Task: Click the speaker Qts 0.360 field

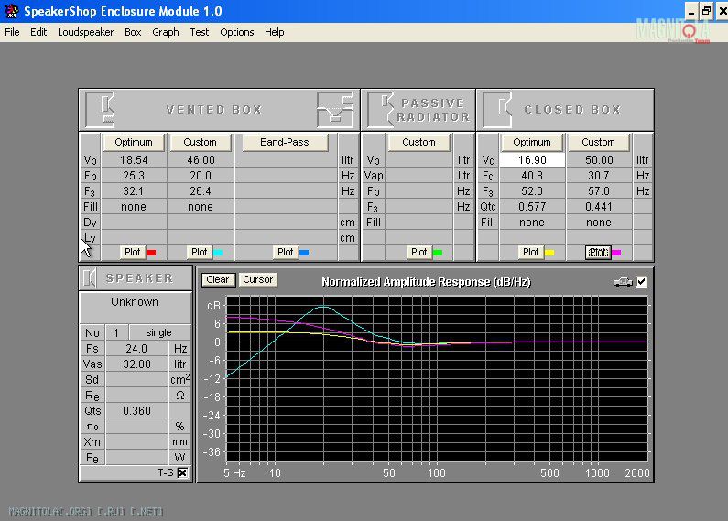Action: click(x=136, y=410)
